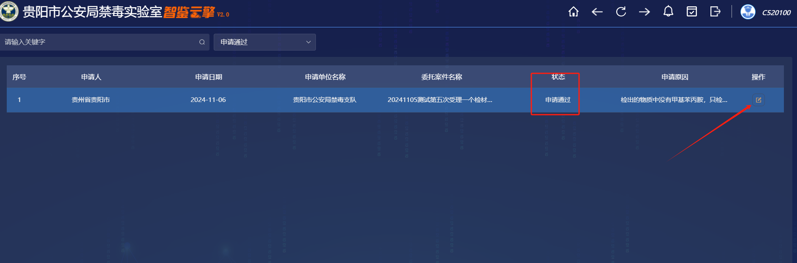The height and width of the screenshot is (263, 797).
Task: Click the back arrow icon
Action: pyautogui.click(x=597, y=12)
